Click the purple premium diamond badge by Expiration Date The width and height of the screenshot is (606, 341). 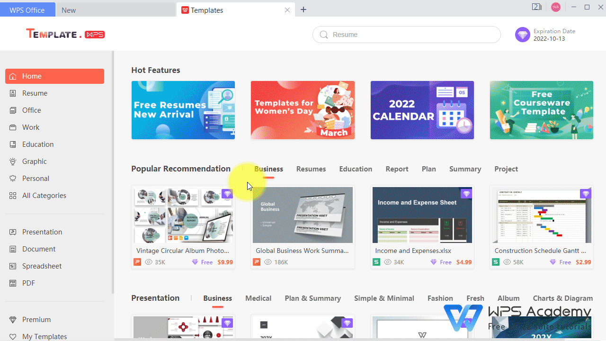(x=523, y=35)
